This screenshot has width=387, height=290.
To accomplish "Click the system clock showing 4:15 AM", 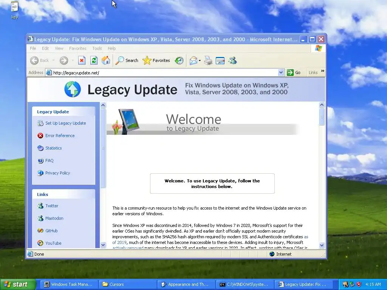I will [x=373, y=284].
